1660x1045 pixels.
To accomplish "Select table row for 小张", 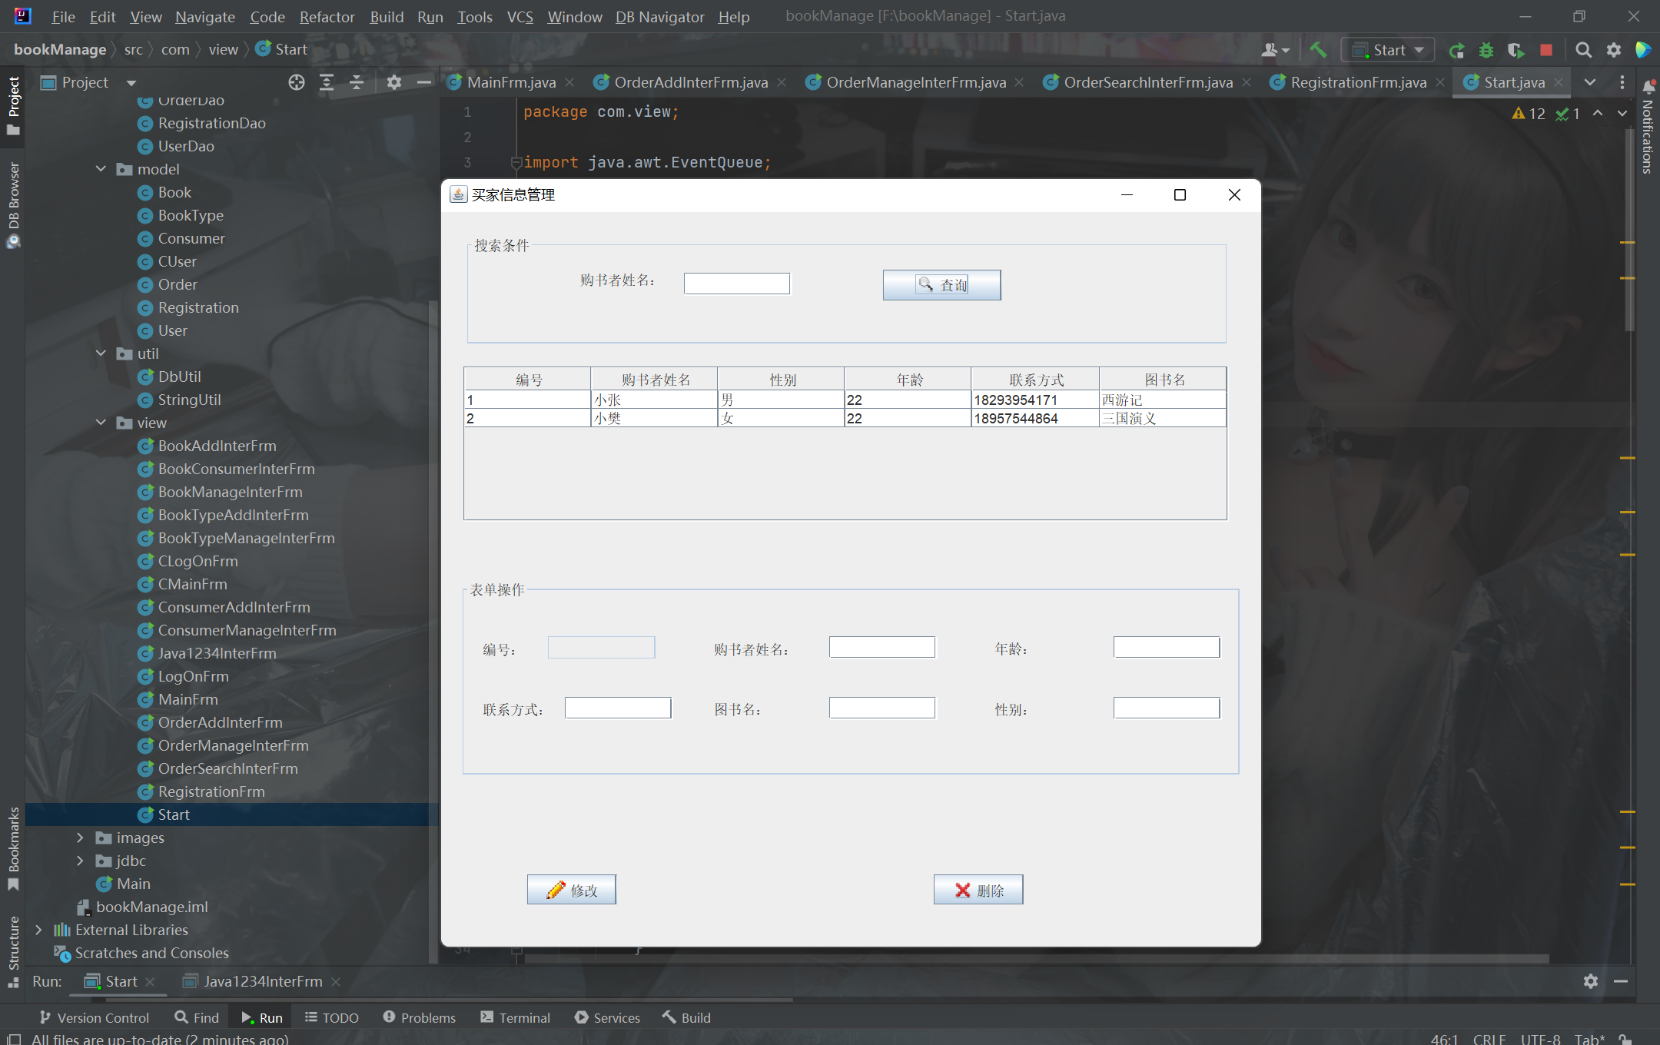I will click(x=845, y=400).
